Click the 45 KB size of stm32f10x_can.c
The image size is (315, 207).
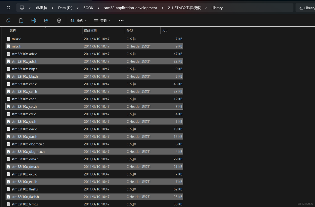[x=178, y=84]
